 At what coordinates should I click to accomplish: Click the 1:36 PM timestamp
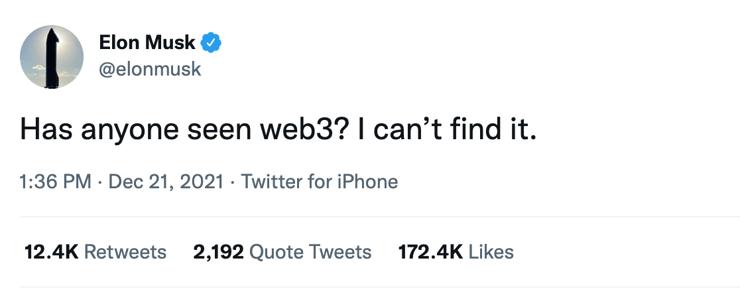coord(56,181)
